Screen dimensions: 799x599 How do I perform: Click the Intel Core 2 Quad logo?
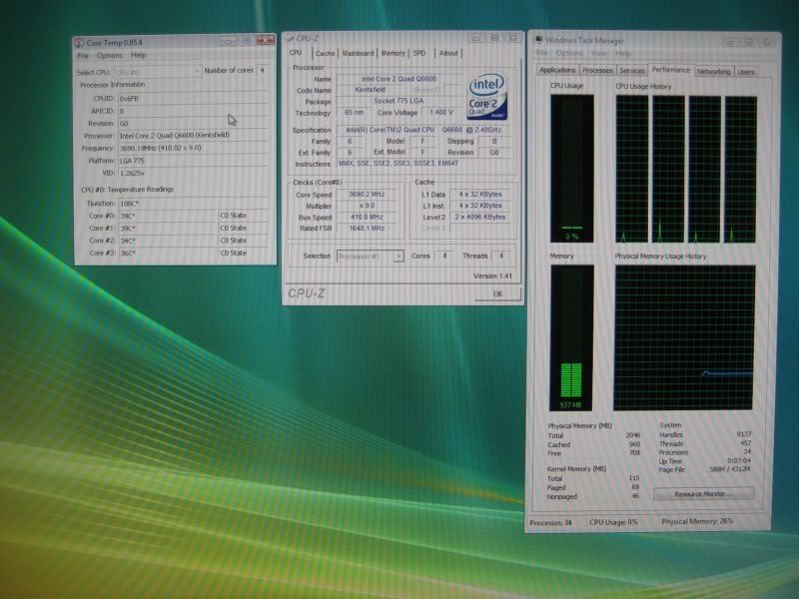coord(487,97)
